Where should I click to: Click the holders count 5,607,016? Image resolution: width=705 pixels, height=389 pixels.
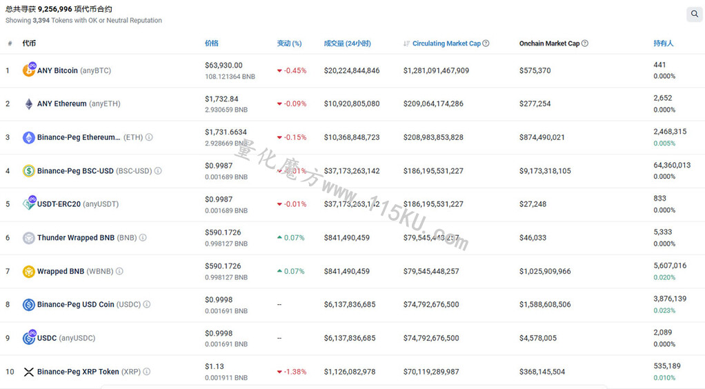[x=670, y=266]
